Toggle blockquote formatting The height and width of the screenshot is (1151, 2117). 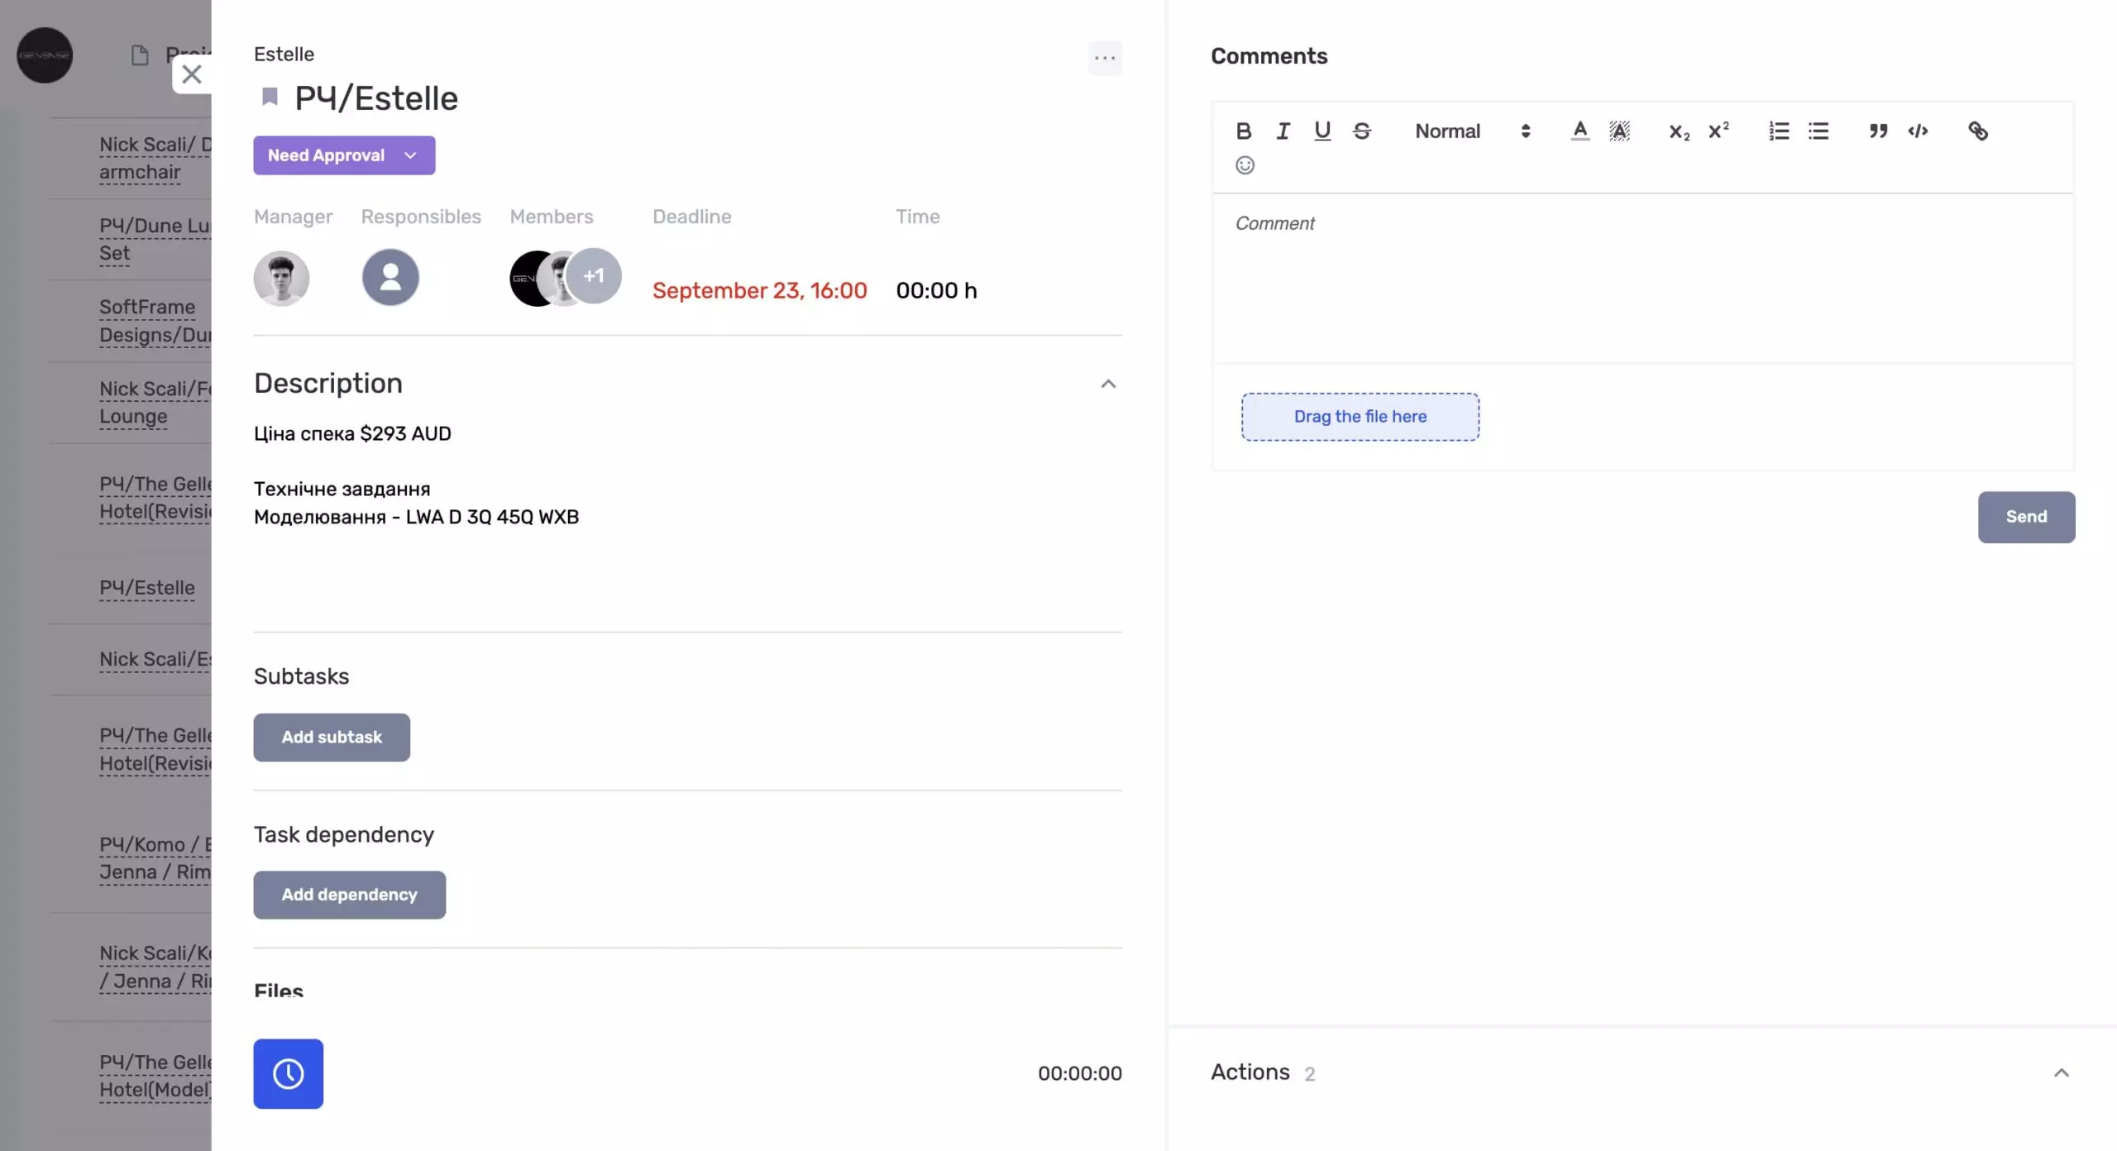tap(1878, 131)
